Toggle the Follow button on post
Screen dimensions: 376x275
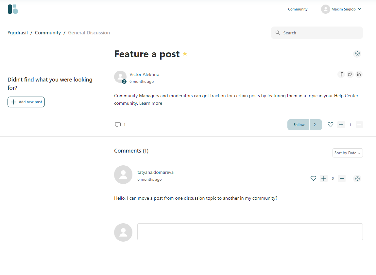click(x=299, y=125)
